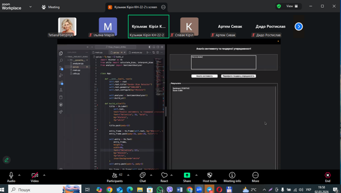
Task: Switch to the Meeting tab
Action: pyautogui.click(x=51, y=7)
